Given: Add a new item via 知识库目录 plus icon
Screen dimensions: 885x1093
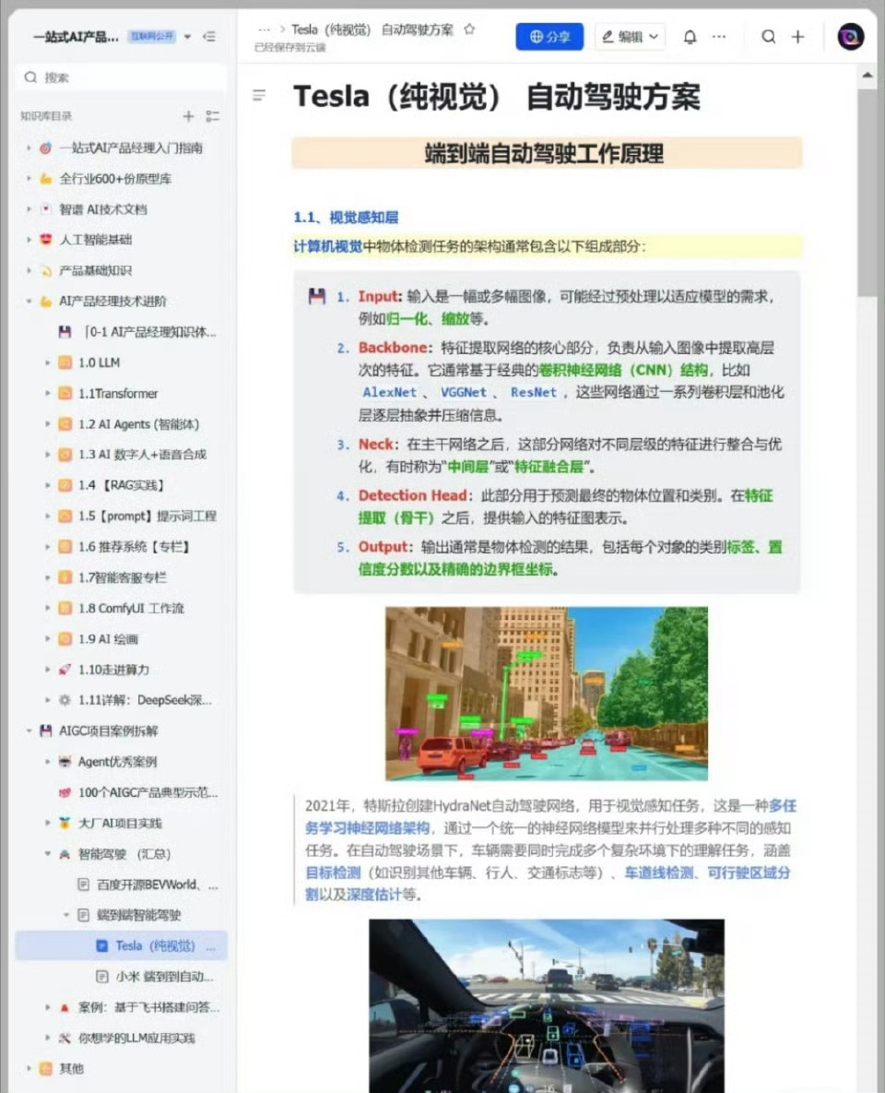Looking at the screenshot, I should pyautogui.click(x=188, y=116).
